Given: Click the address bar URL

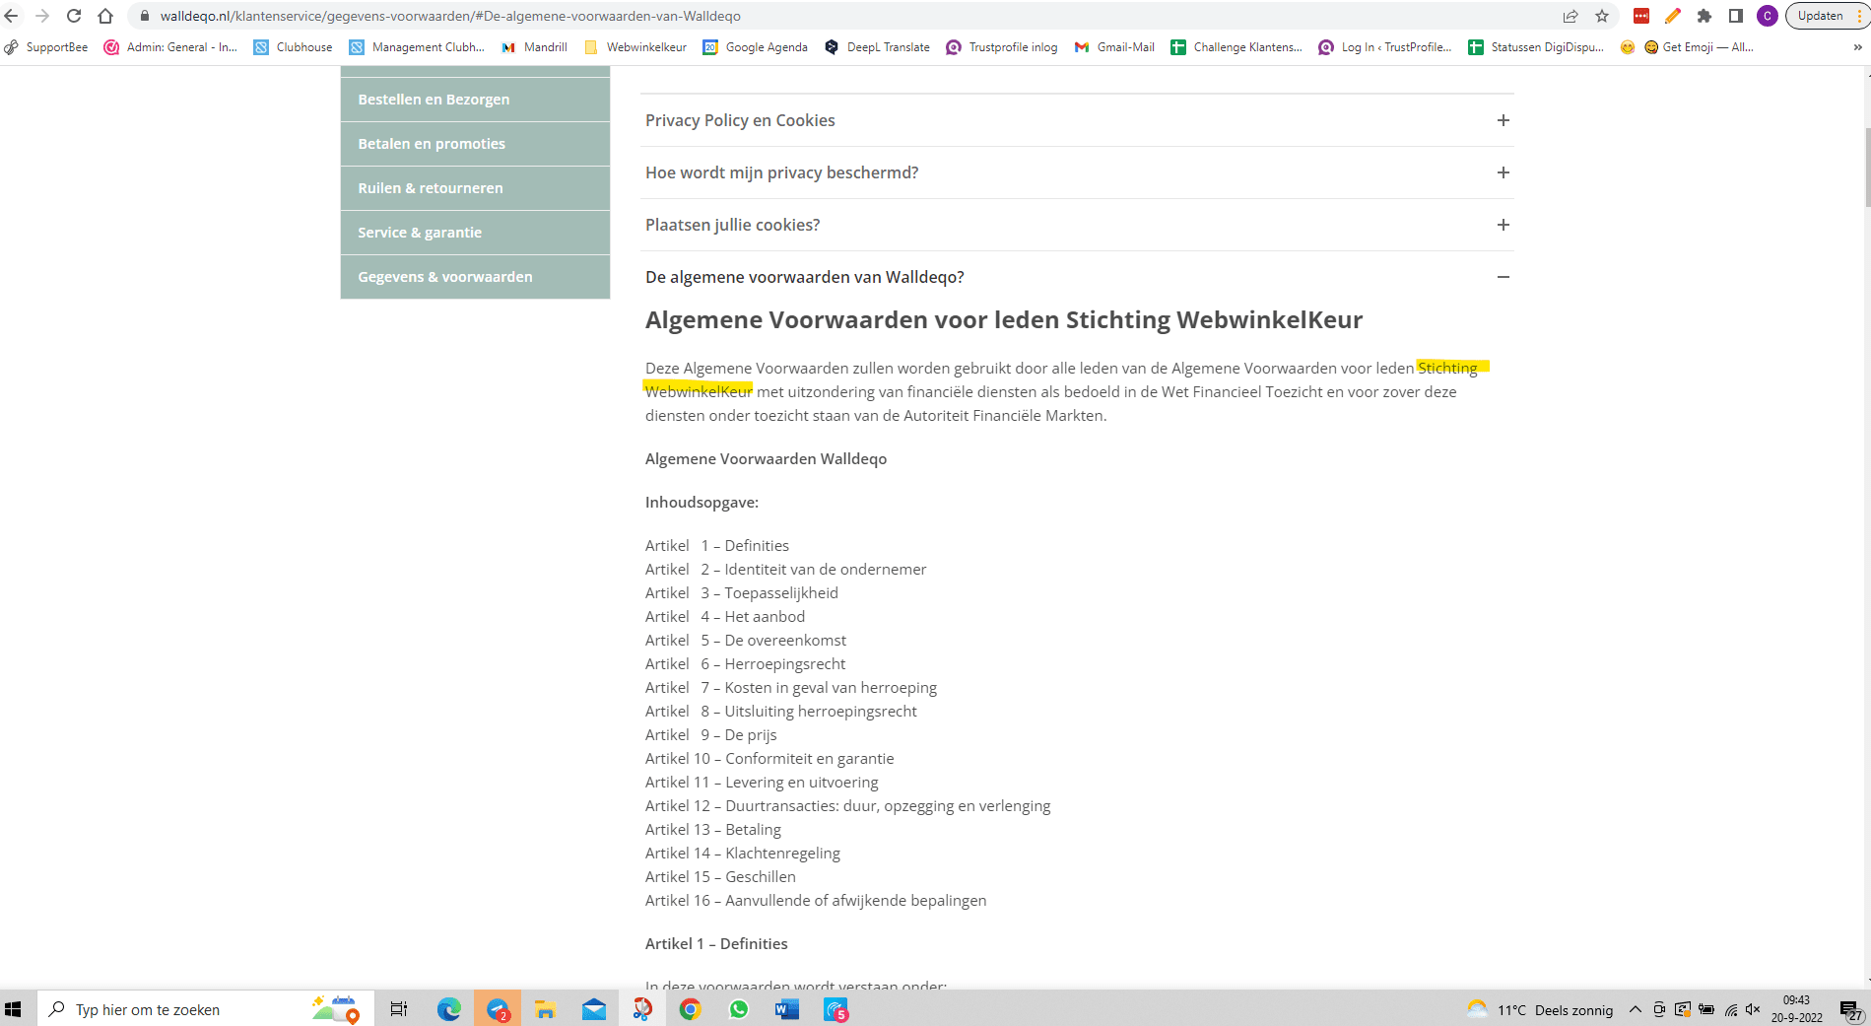Looking at the screenshot, I should (x=450, y=16).
